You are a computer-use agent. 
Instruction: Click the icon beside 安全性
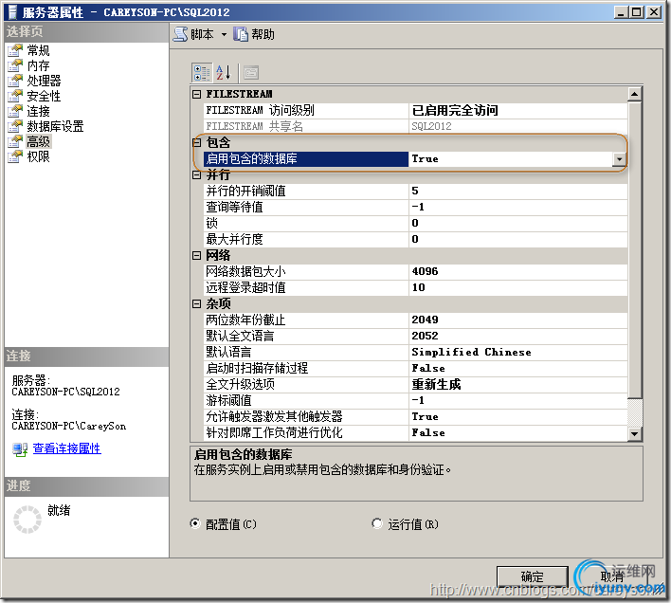[x=15, y=96]
